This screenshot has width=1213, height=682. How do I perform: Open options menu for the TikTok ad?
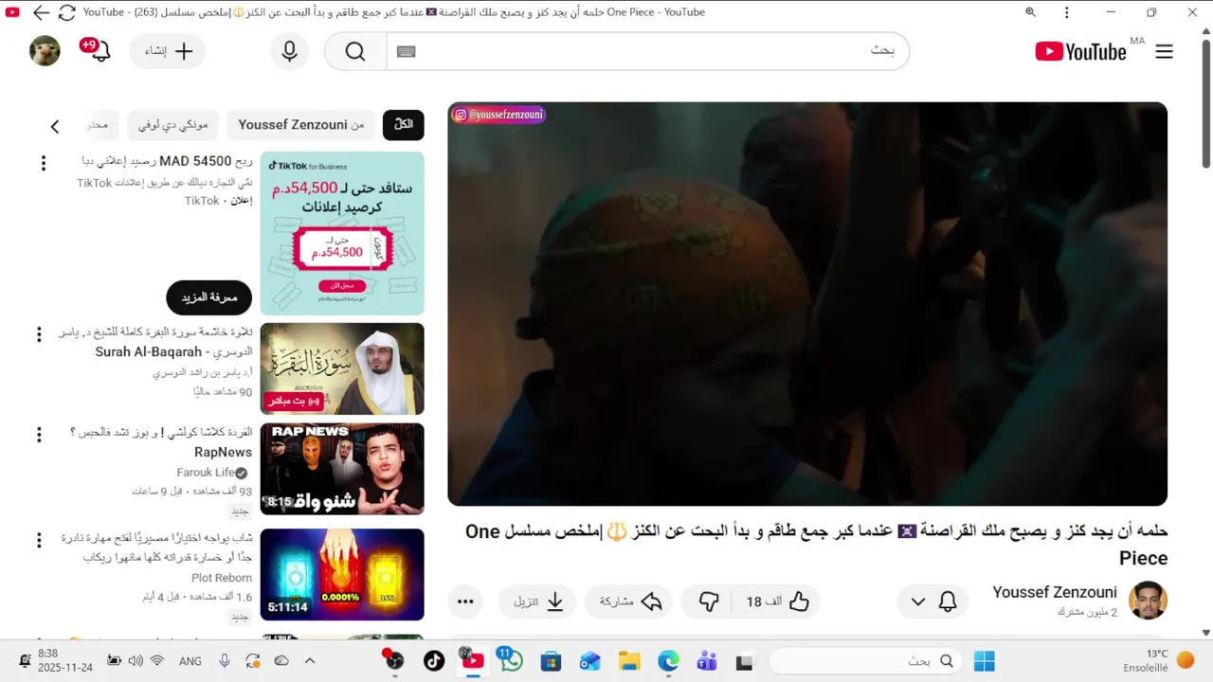(x=43, y=164)
